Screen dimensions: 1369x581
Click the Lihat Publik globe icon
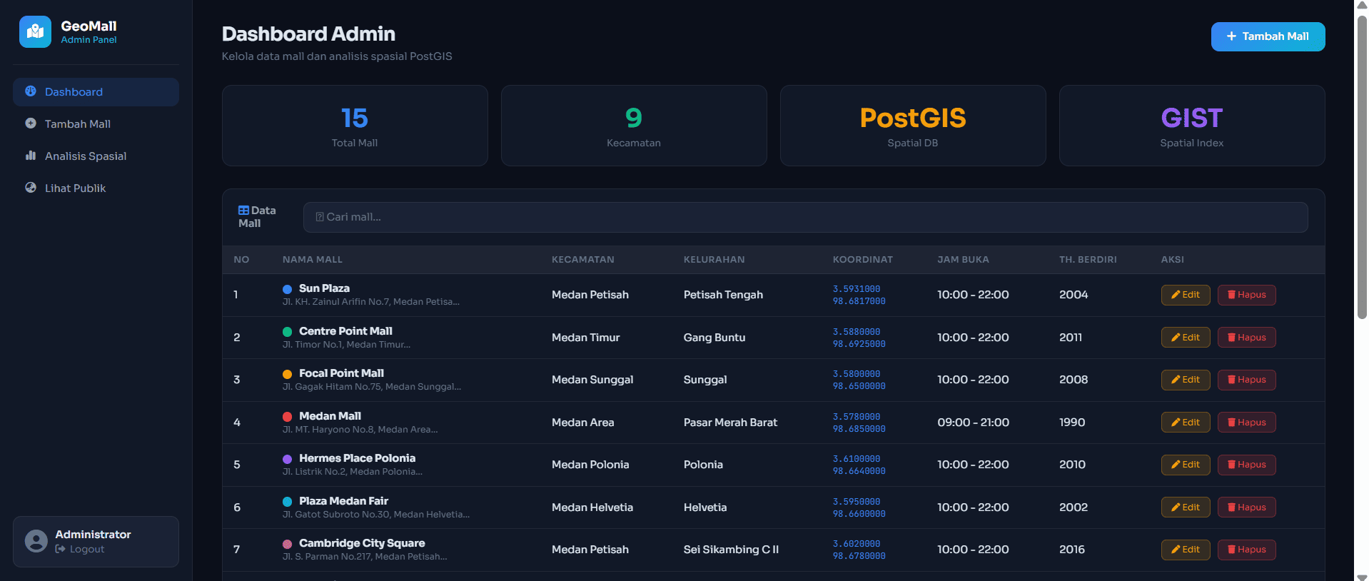[x=31, y=188]
